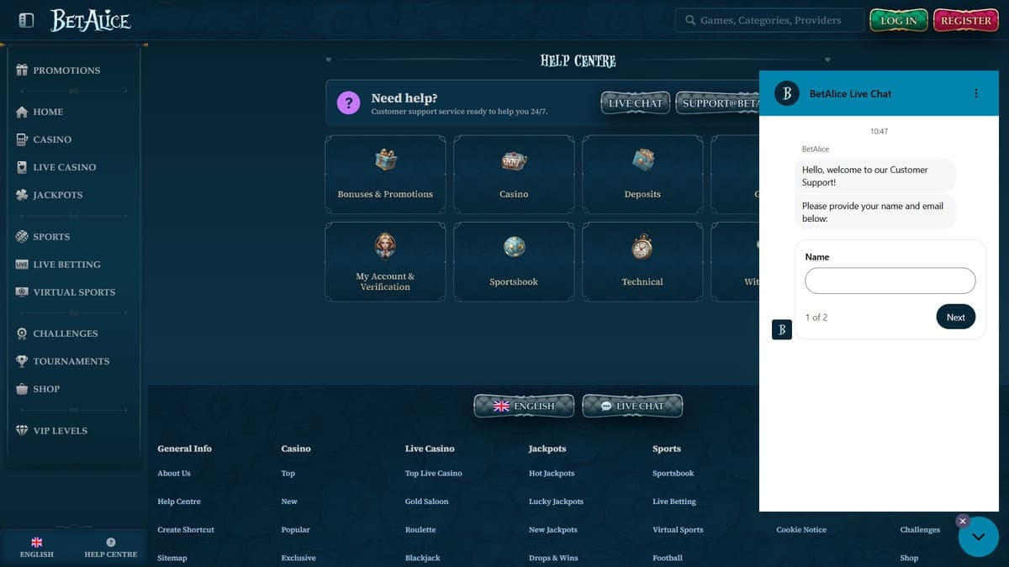Viewport: 1009px width, 567px height.
Task: Open Drops & Wins footer link
Action: point(553,558)
